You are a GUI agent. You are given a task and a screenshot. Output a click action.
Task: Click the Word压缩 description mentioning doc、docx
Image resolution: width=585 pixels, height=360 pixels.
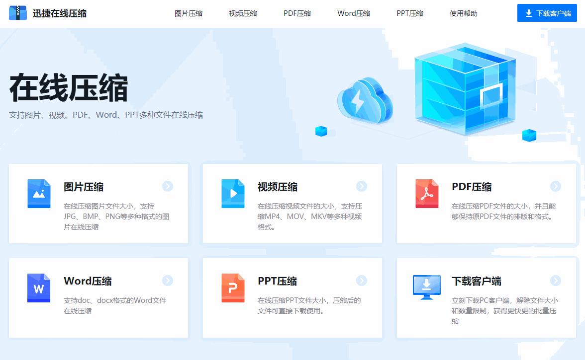[115, 305]
